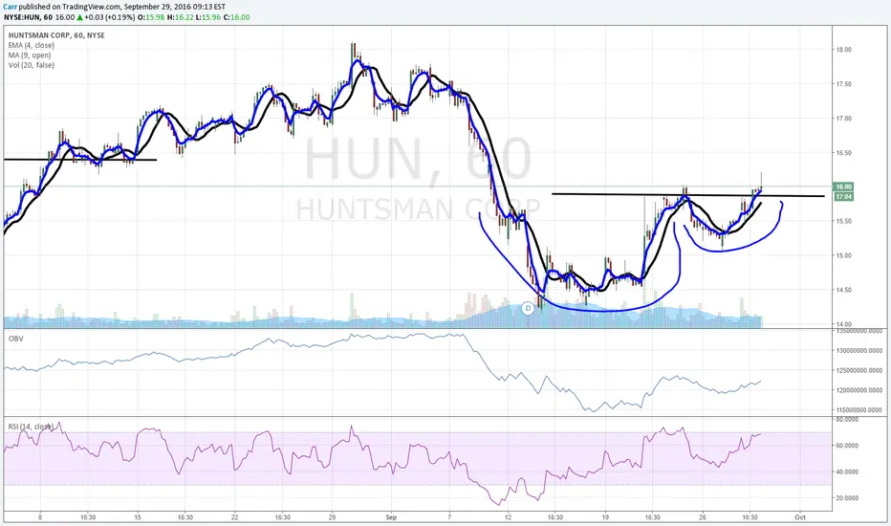The height and width of the screenshot is (526, 891).
Task: Click the '14.00' price axis label
Action: (844, 324)
